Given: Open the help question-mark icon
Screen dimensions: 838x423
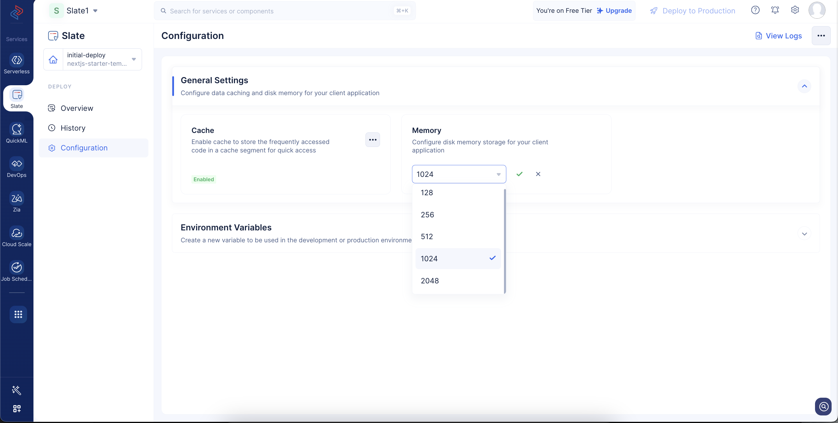Looking at the screenshot, I should pos(755,10).
